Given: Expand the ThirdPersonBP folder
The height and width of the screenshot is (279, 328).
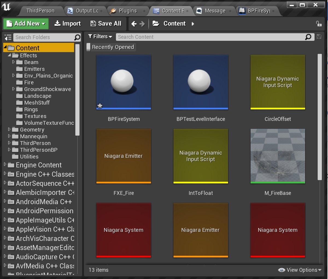Looking at the screenshot, I should click(x=9, y=149).
